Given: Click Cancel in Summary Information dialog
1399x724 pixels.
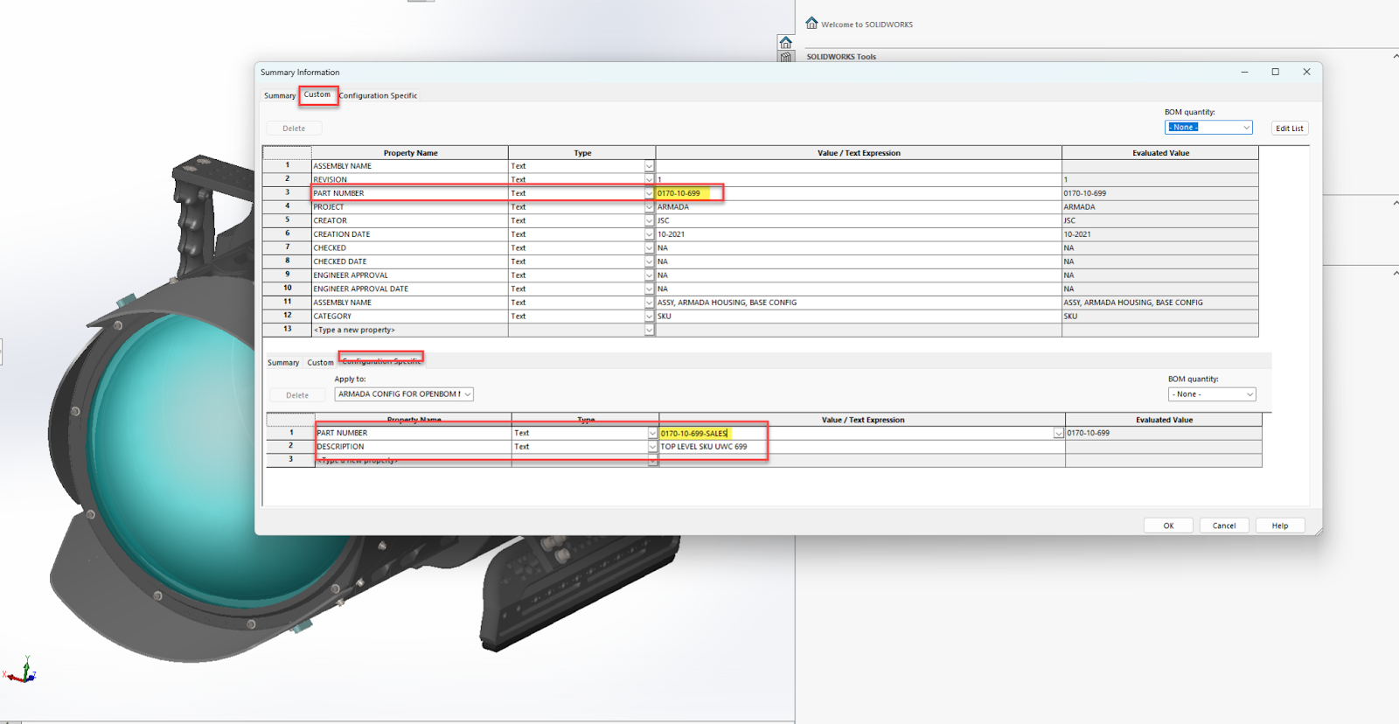Looking at the screenshot, I should 1224,526.
